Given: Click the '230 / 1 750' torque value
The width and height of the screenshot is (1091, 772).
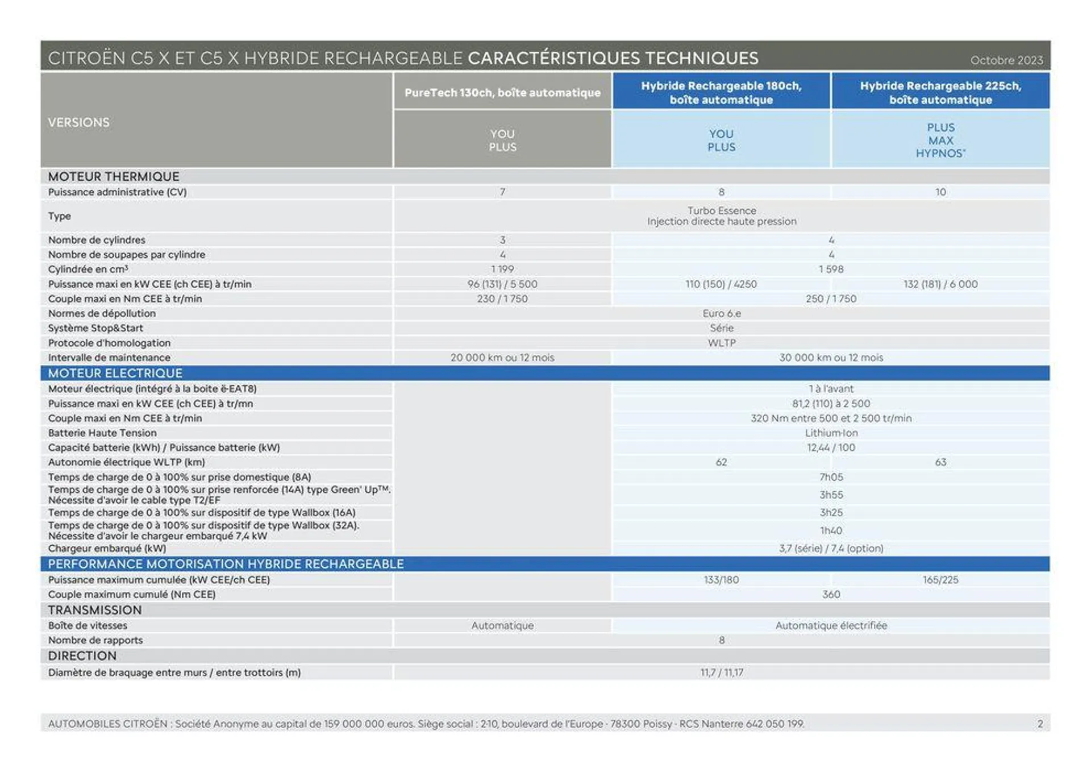Looking at the screenshot, I should (x=502, y=298).
